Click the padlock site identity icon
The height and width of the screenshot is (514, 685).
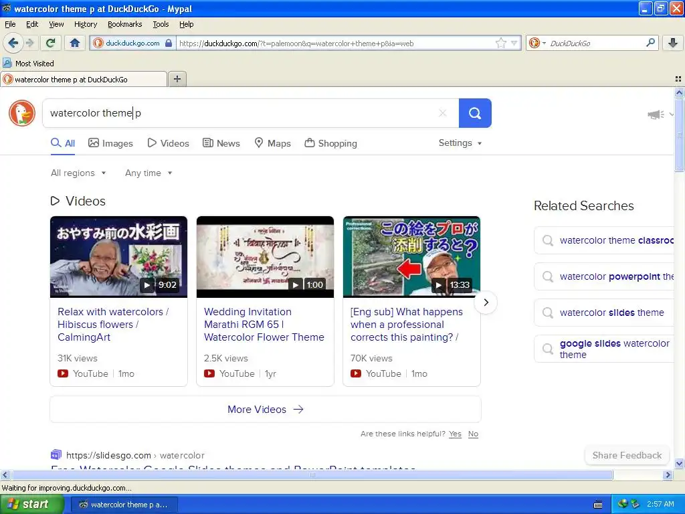[169, 43]
